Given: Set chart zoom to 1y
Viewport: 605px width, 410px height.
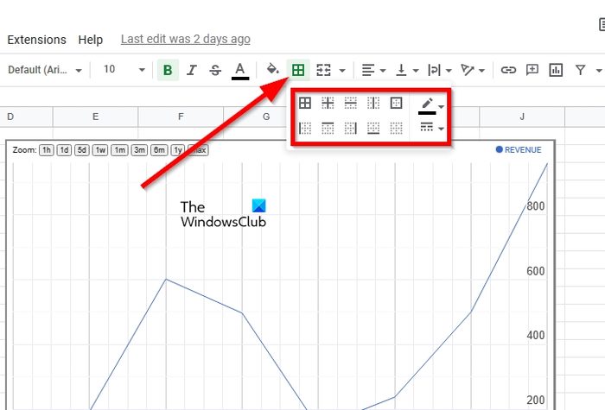Looking at the screenshot, I should click(x=177, y=150).
